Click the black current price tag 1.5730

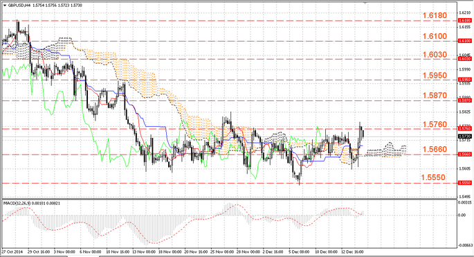coord(465,136)
